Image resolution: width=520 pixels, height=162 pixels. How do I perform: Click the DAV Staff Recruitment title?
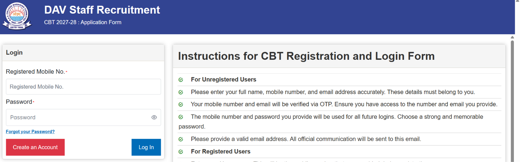pyautogui.click(x=102, y=10)
